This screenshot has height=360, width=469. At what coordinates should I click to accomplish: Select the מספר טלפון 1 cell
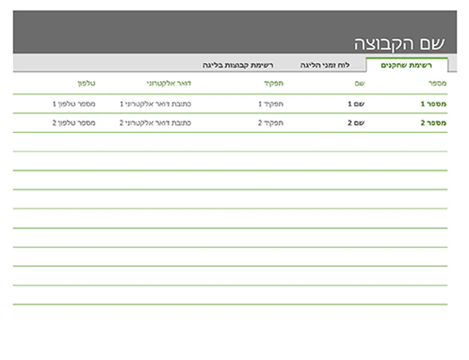74,104
